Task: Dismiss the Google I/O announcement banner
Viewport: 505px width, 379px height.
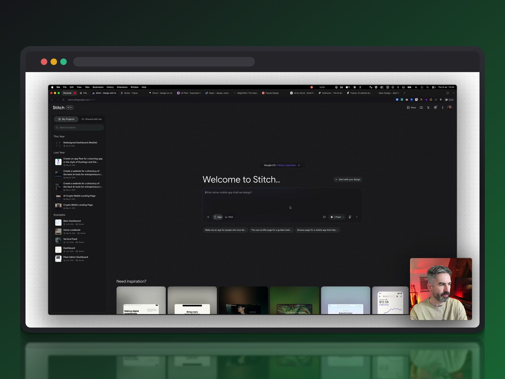Action: pos(299,165)
